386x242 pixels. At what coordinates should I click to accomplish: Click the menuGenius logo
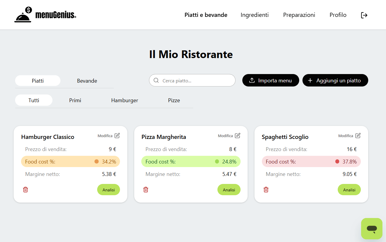45,15
